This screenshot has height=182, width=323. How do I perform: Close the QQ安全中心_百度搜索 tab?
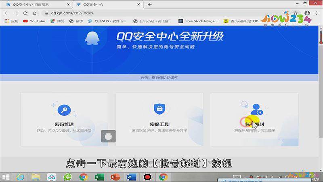tap(68, 4)
